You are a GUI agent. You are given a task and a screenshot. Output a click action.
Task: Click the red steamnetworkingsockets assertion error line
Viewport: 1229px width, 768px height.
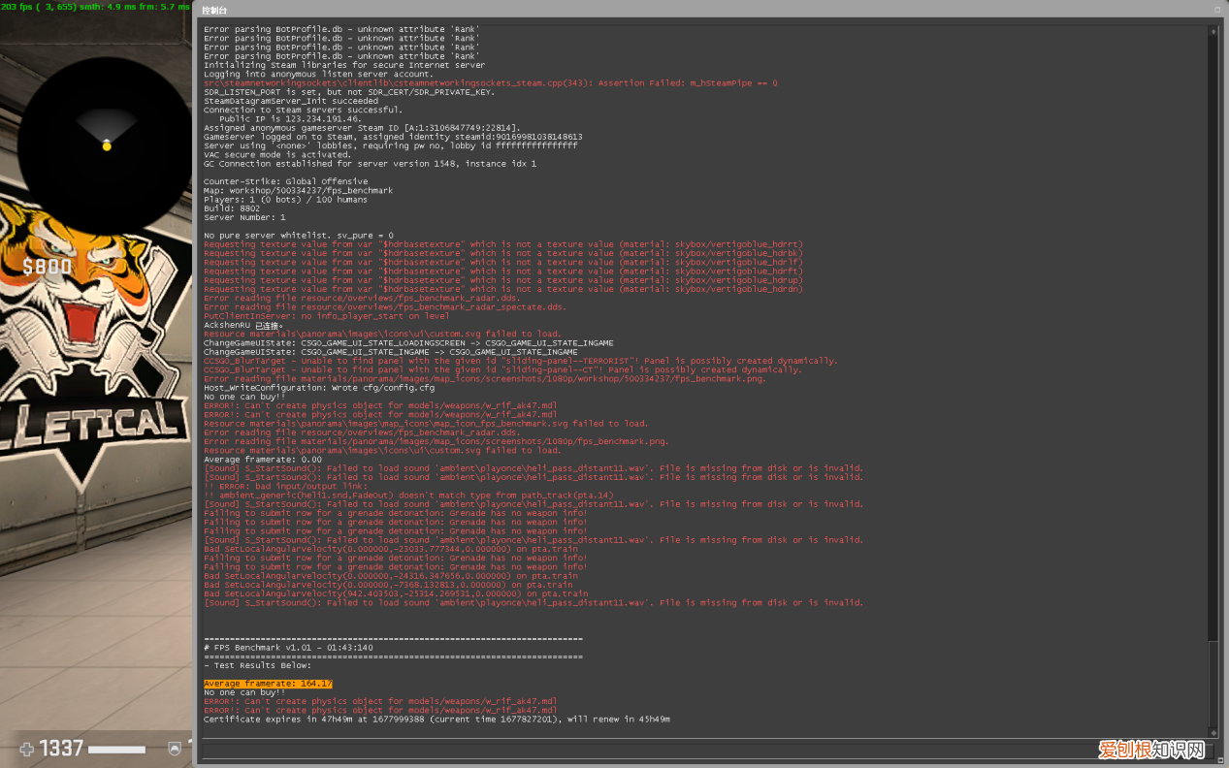pyautogui.click(x=490, y=83)
